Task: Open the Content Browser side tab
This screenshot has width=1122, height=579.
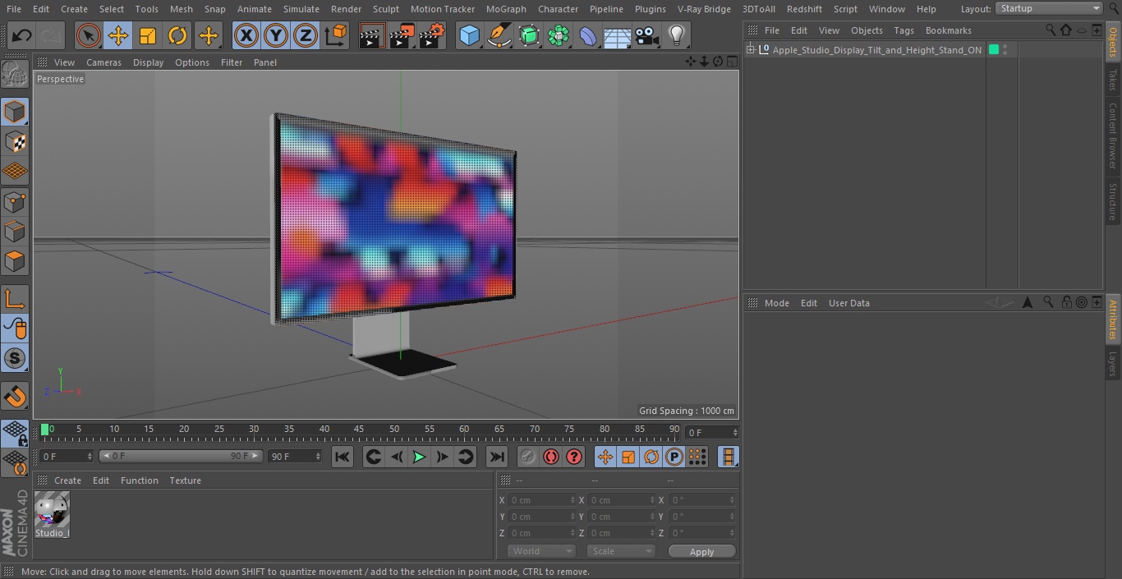Action: (1113, 136)
